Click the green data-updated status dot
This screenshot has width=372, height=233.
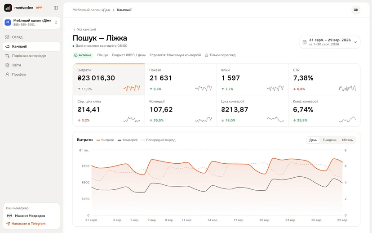click(74, 46)
